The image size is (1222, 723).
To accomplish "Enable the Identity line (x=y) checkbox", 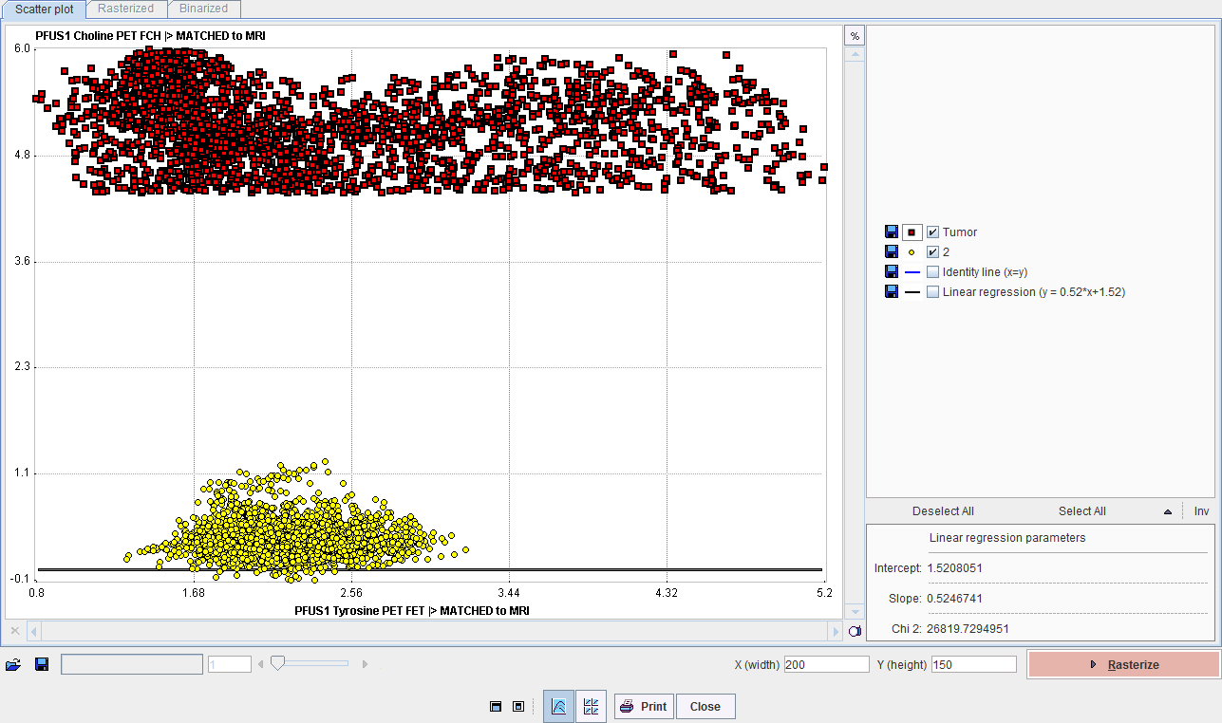I will point(932,271).
